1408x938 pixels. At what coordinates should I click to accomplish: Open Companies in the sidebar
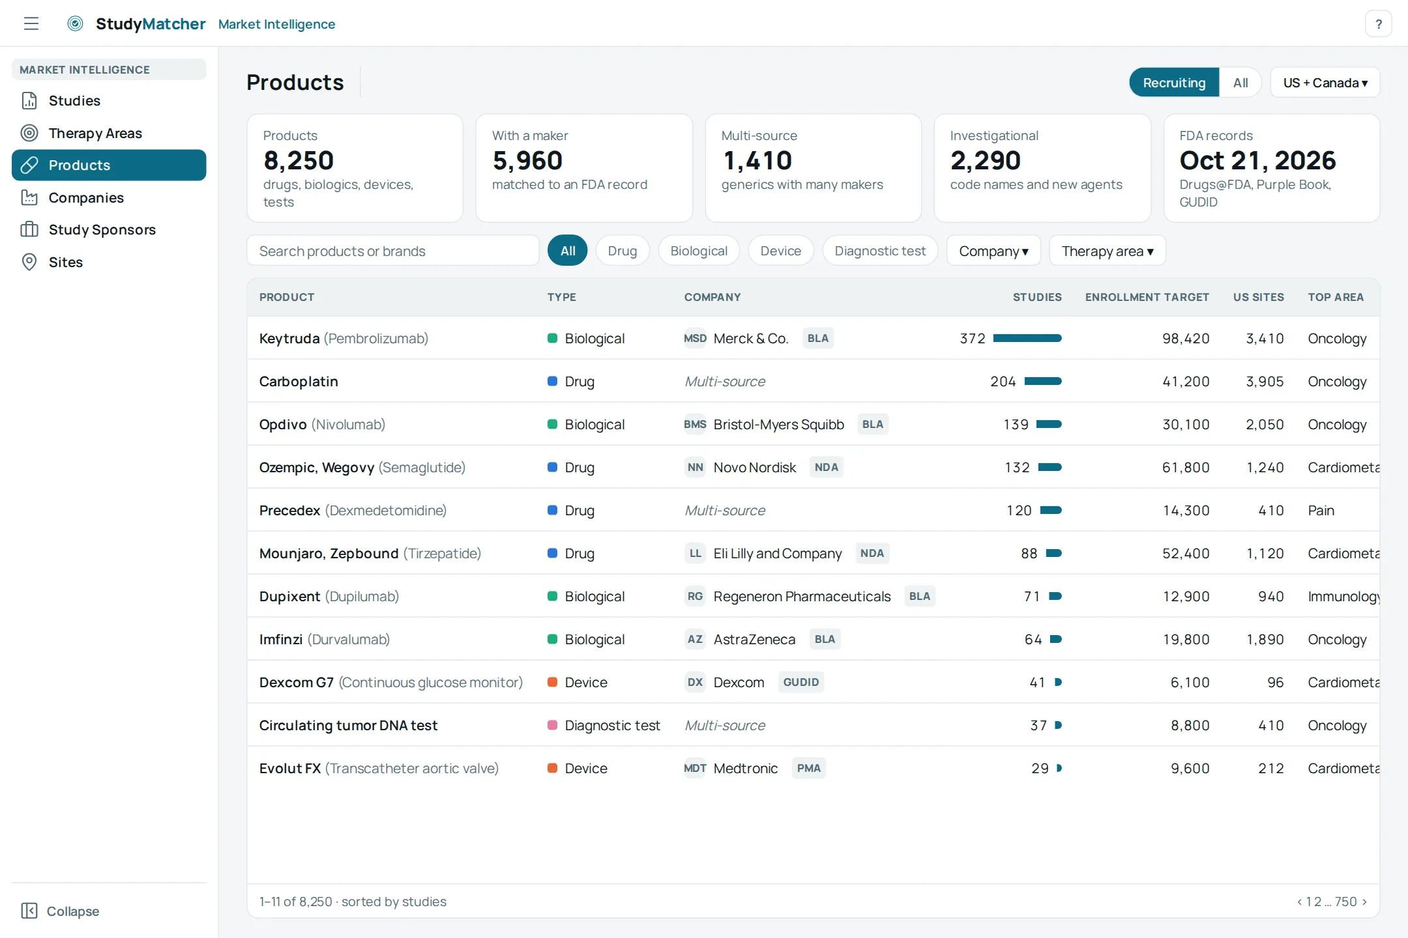(x=109, y=197)
